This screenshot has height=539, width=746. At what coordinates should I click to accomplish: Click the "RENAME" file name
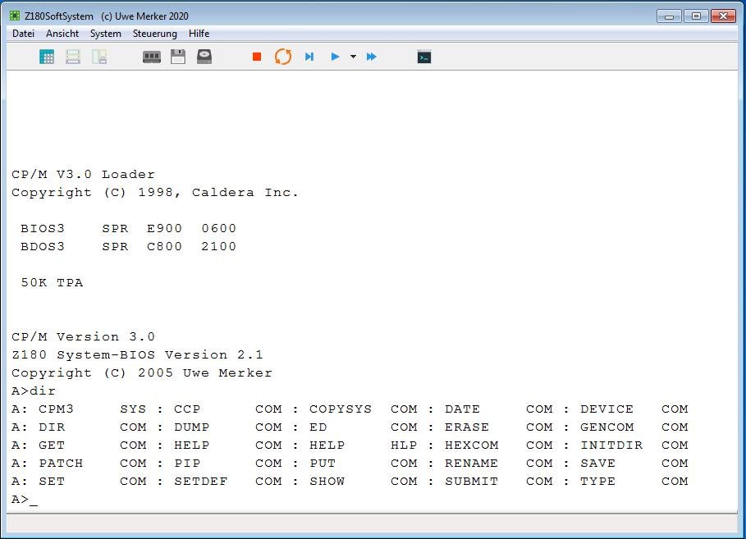point(472,464)
